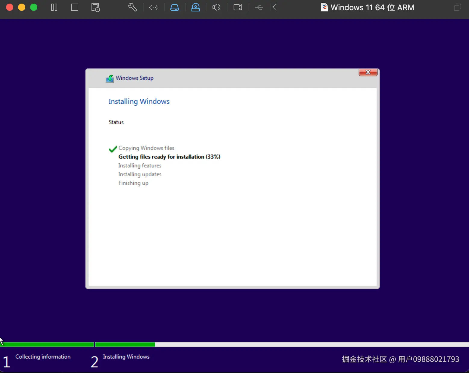
Task: Click the overlapping windows icon at right
Action: click(457, 7)
